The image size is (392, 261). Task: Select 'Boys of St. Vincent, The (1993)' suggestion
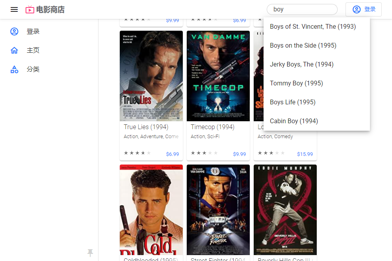(313, 27)
